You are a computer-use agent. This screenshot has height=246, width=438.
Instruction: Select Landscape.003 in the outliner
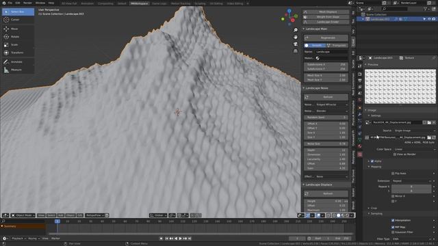coord(380,19)
